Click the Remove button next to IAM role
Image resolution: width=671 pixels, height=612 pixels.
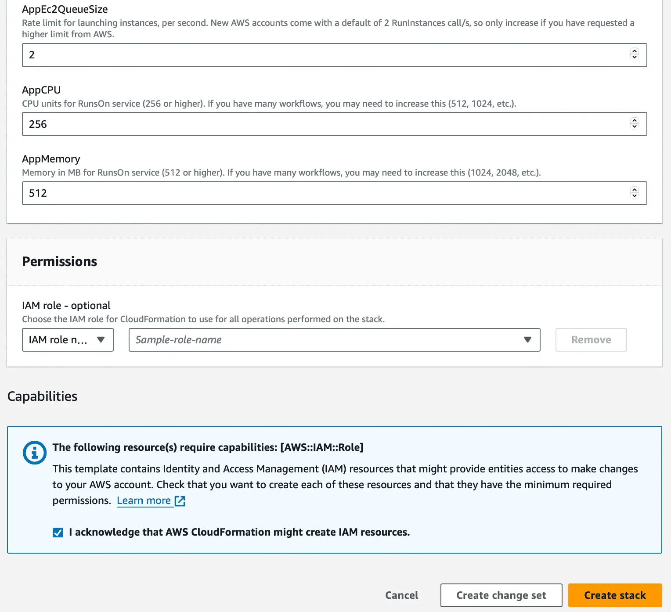591,339
